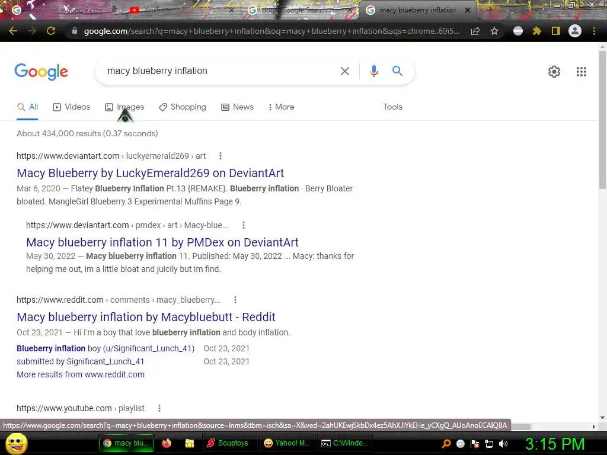Viewport: 607px width, 455px height.
Task: Switch to the Shopping results tab
Action: pyautogui.click(x=183, y=107)
